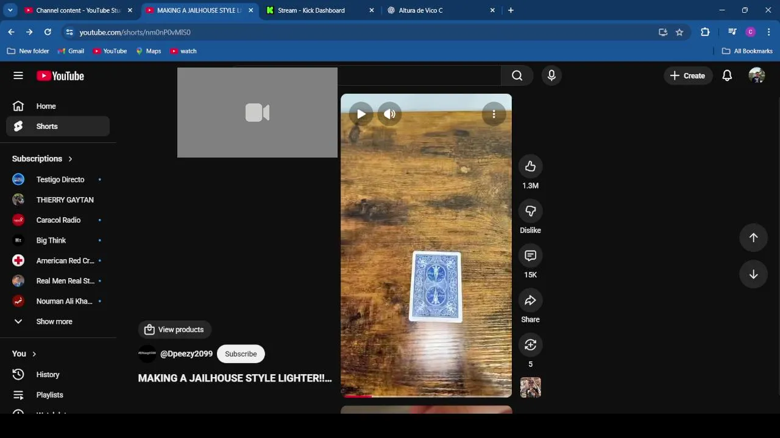
Task: Open American Red Cross subscription
Action: 58,260
